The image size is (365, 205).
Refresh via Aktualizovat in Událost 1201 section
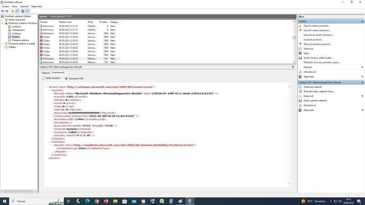(x=310, y=105)
